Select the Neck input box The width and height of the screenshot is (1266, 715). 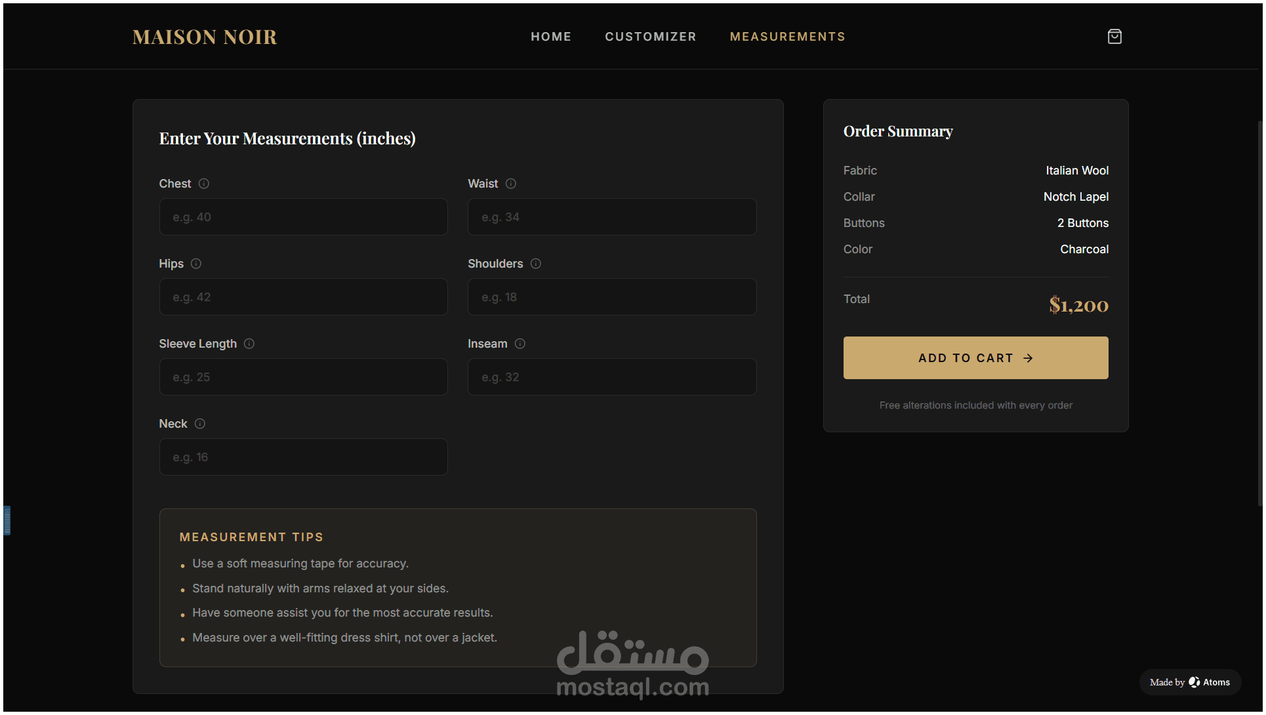303,457
